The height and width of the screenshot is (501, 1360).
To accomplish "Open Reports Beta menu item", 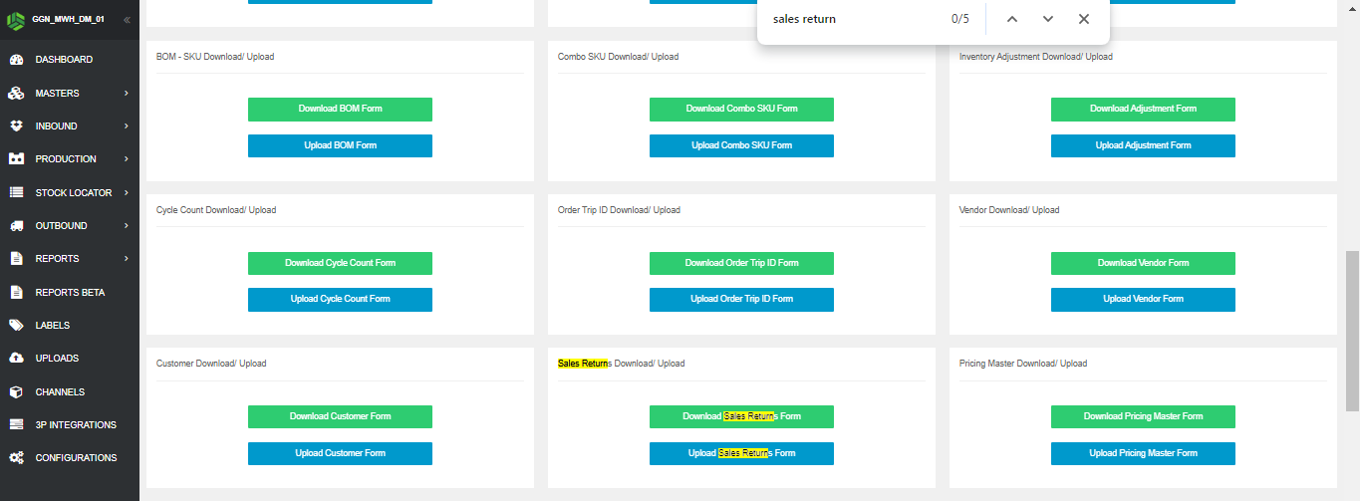I will point(70,293).
